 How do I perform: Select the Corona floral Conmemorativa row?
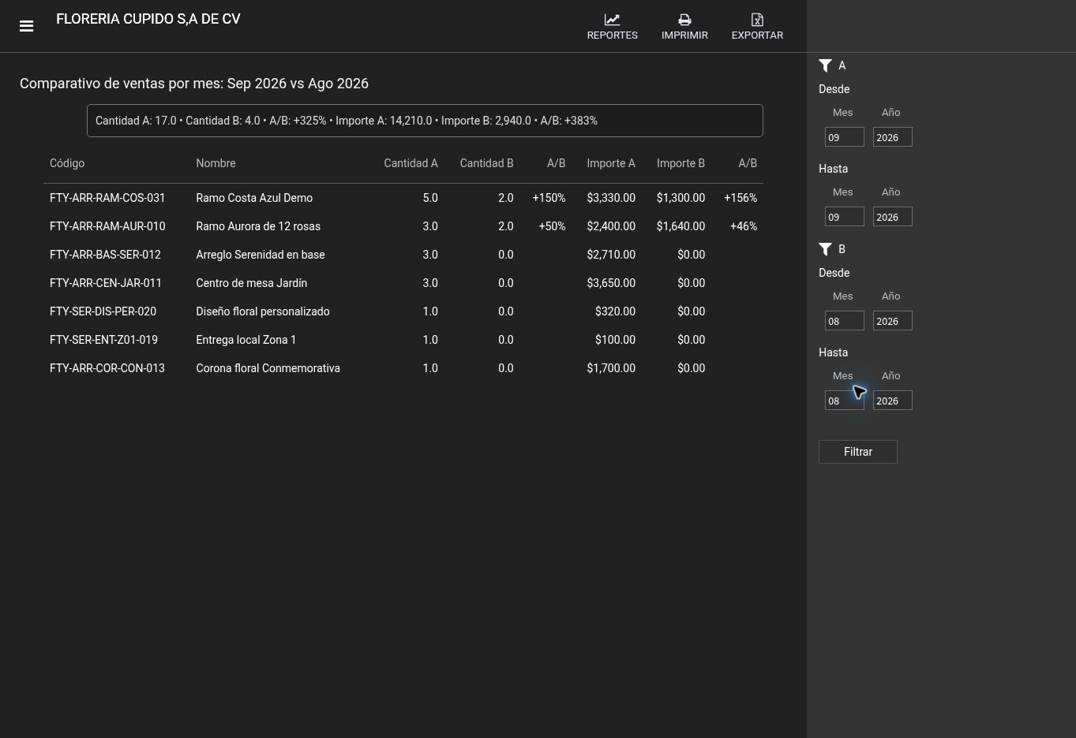(403, 368)
